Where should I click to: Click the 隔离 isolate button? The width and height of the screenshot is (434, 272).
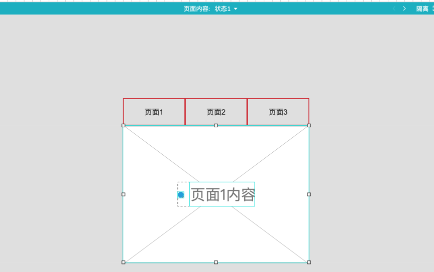pos(422,9)
